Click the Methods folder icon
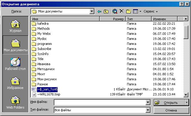Image resolution: width=191 pixels, height=116 pixels. (34, 29)
